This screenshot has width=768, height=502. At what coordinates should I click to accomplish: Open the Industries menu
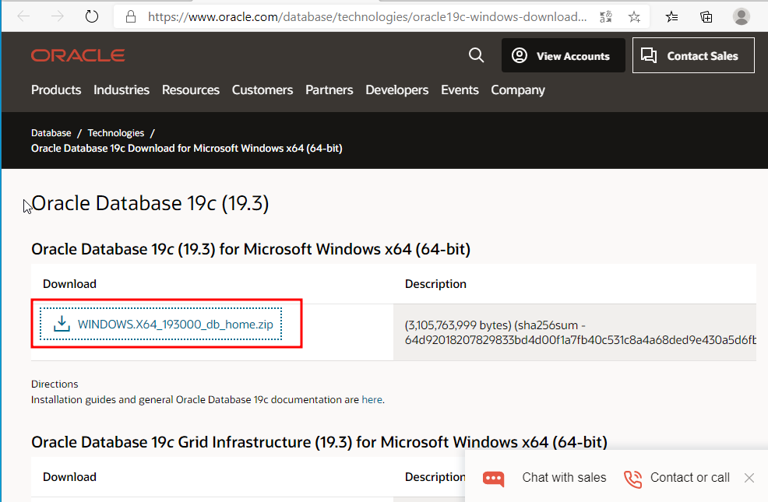click(x=122, y=90)
